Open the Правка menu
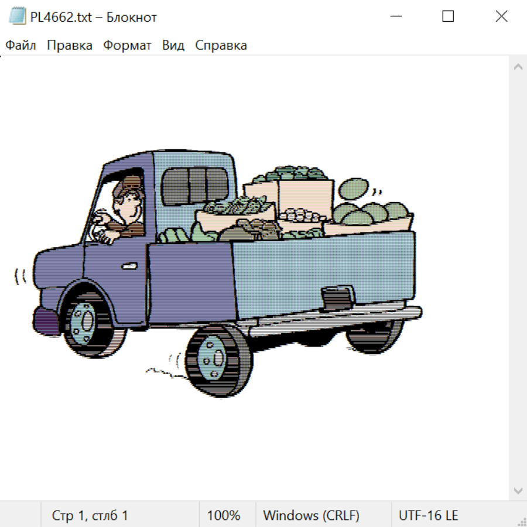 click(70, 46)
